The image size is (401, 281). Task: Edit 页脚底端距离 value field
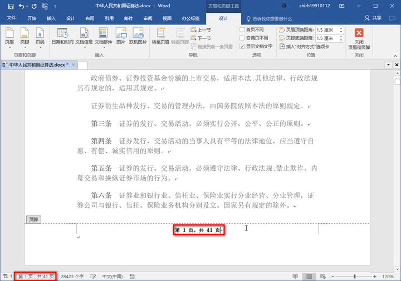[x=326, y=38]
